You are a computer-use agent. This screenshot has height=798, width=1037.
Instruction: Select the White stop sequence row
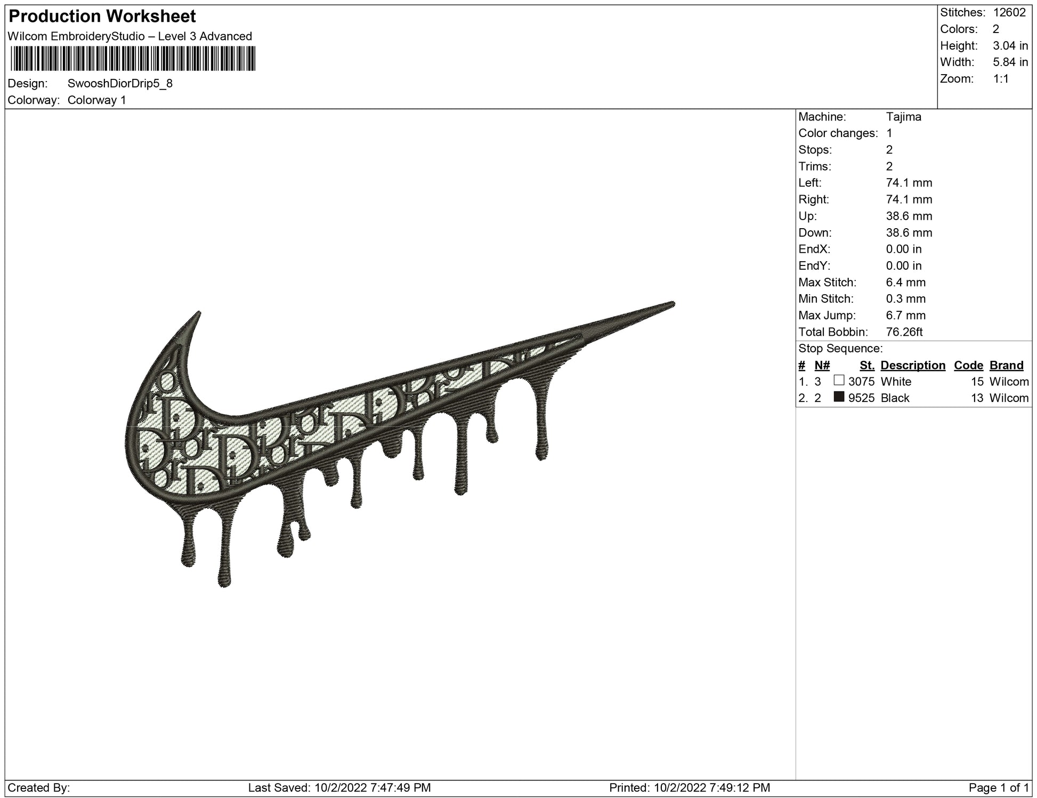pos(913,382)
